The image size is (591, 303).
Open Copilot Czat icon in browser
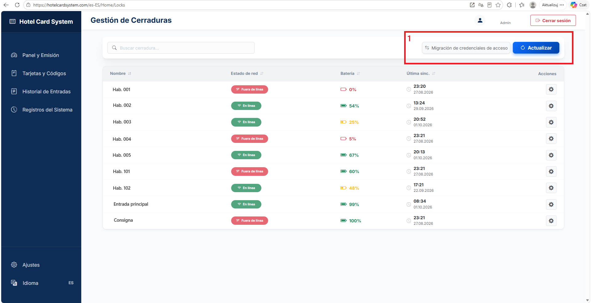click(578, 5)
